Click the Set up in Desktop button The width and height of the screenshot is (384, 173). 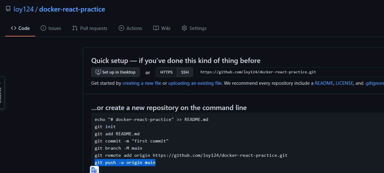[x=116, y=72]
